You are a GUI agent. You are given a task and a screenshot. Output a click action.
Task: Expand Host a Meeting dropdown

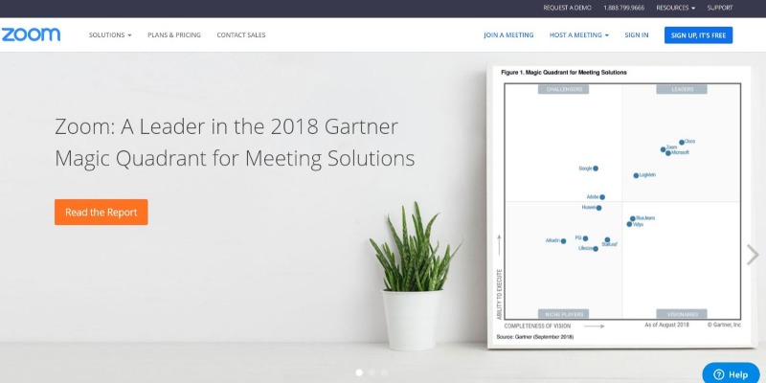579,35
